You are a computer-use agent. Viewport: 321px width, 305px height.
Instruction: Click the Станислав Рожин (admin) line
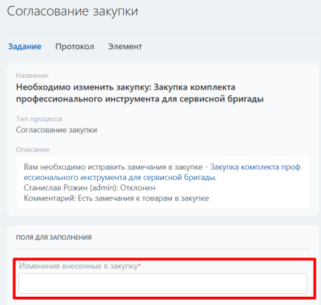pyautogui.click(x=90, y=188)
